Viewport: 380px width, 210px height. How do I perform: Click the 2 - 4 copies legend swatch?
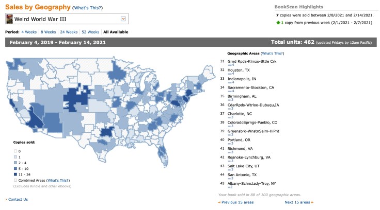15,163
